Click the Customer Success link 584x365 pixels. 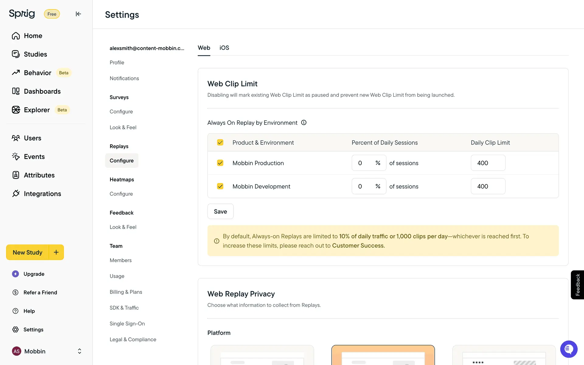(x=358, y=245)
